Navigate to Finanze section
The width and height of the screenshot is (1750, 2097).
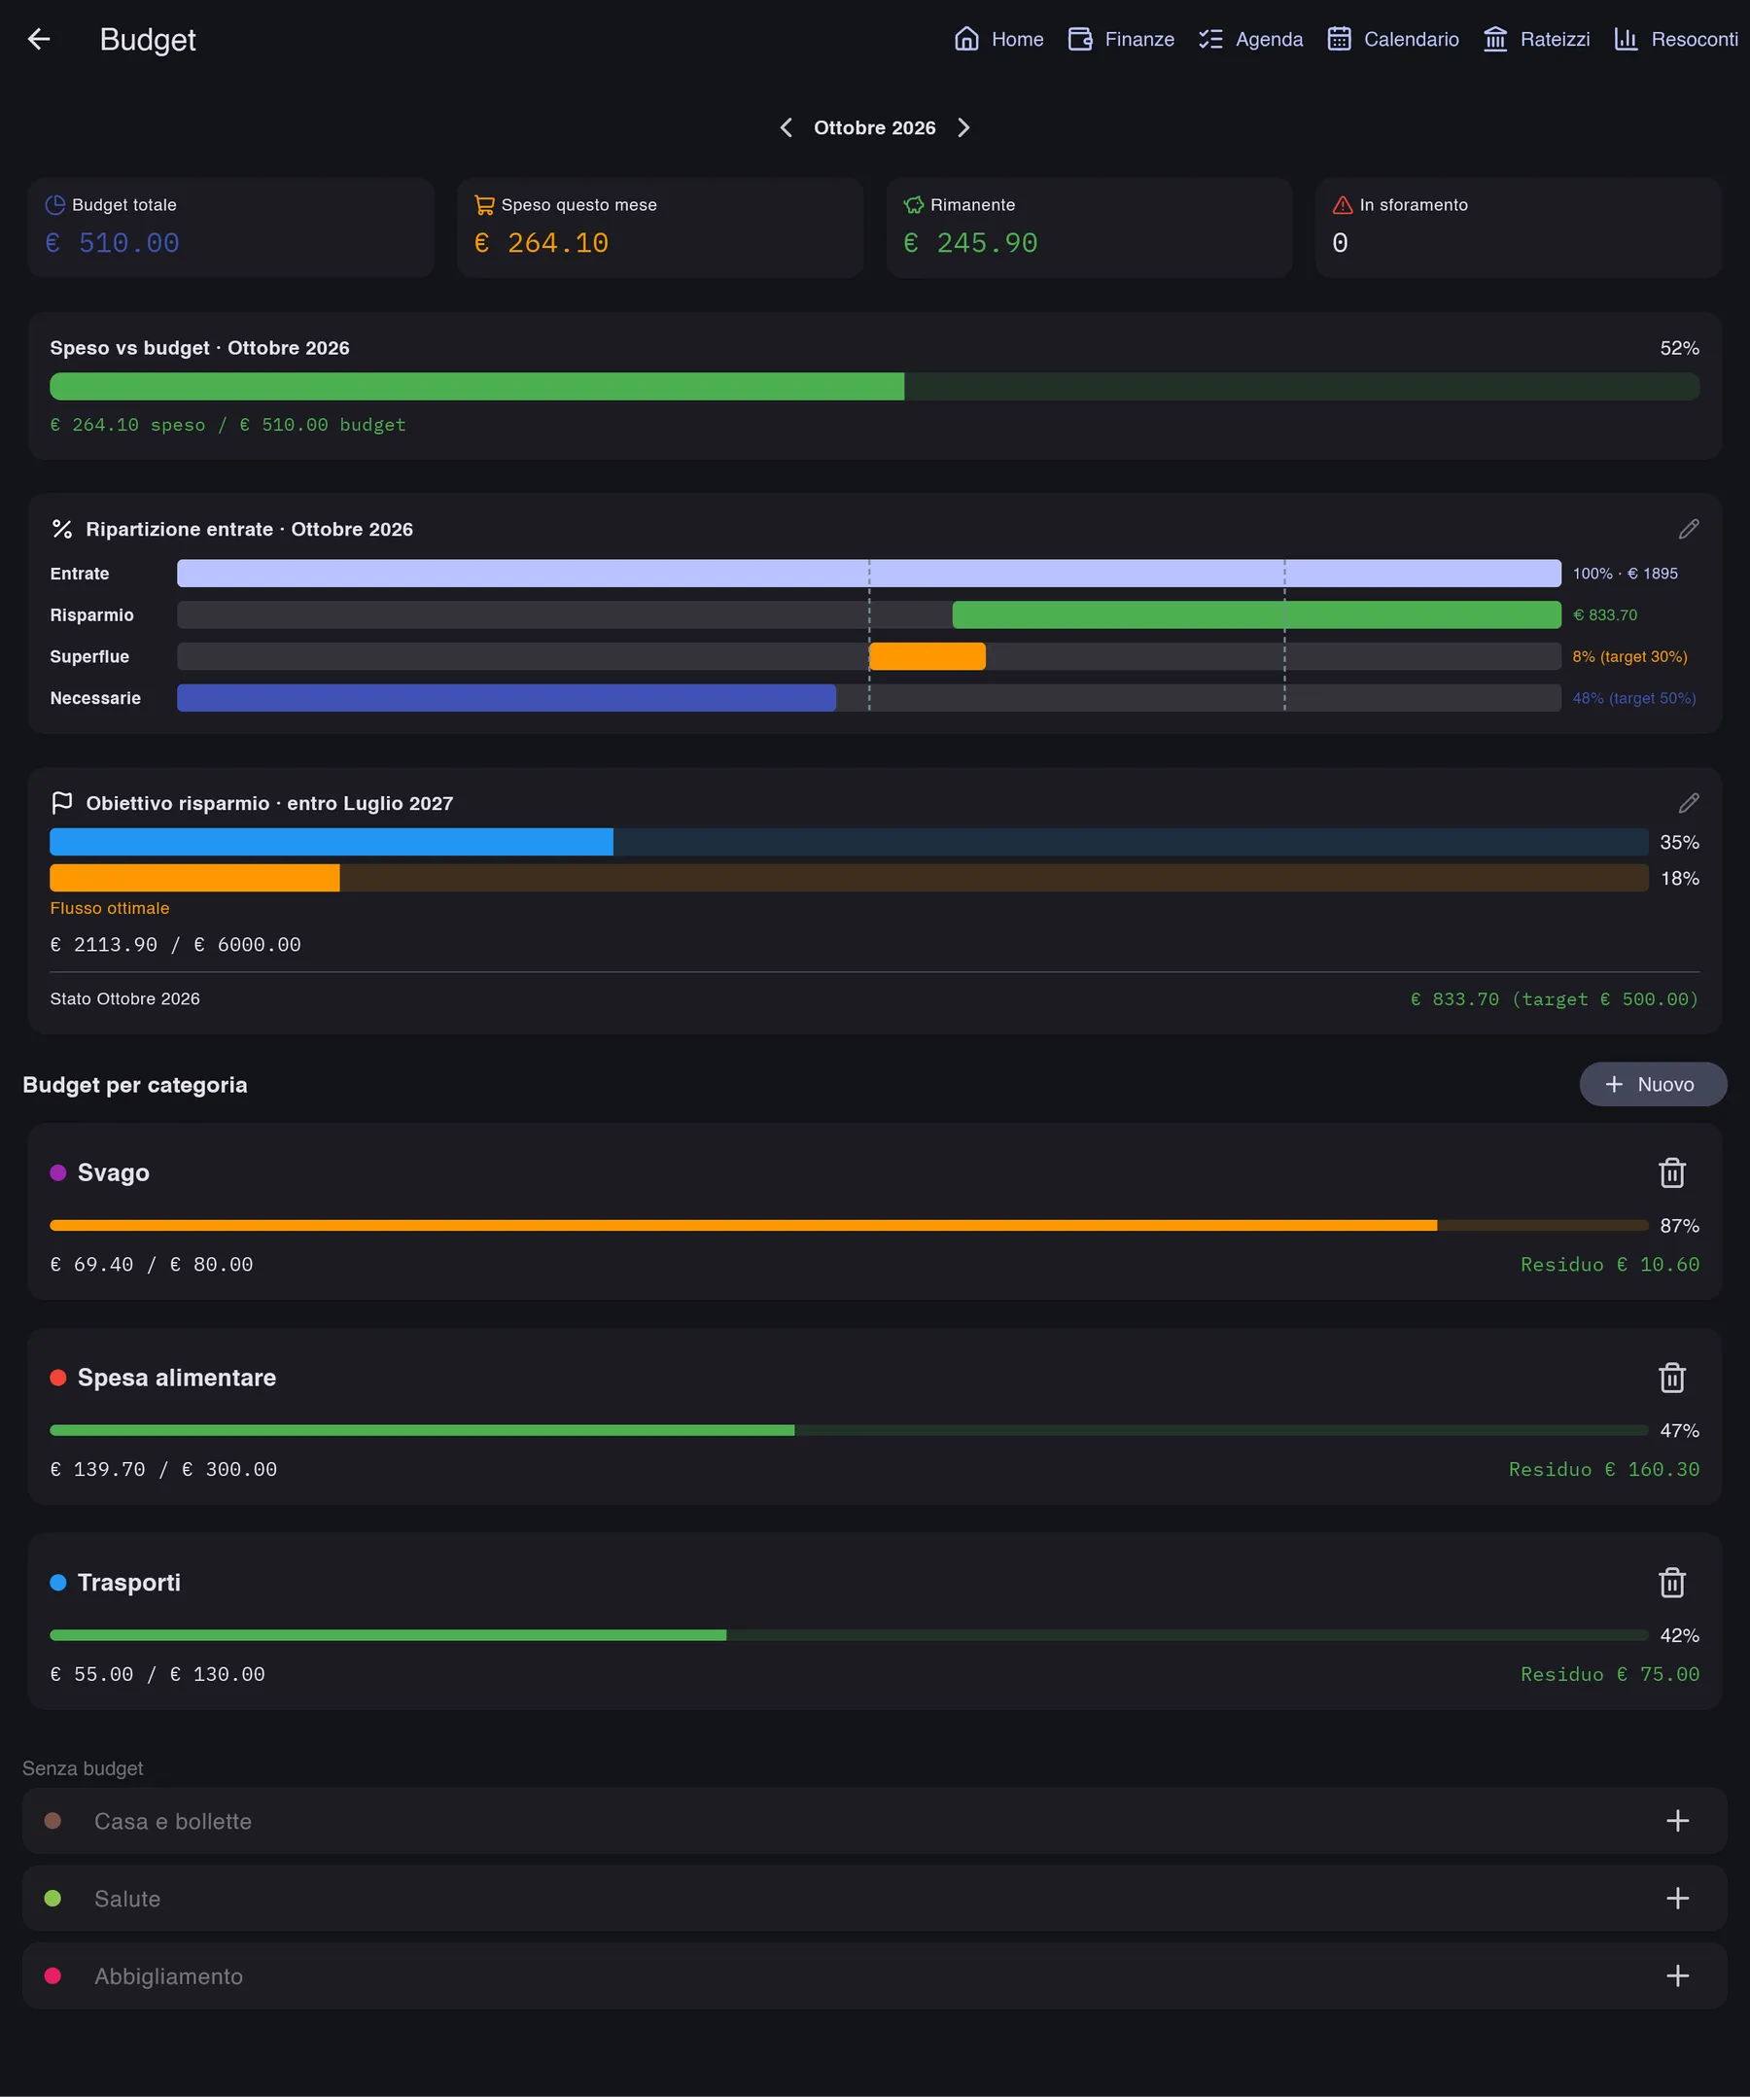[1121, 39]
